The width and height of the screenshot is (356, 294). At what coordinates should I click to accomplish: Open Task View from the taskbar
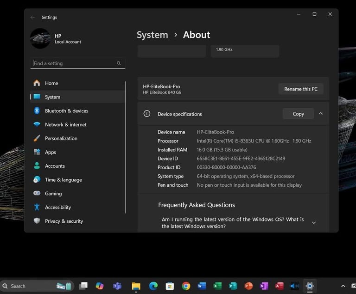[x=83, y=286]
